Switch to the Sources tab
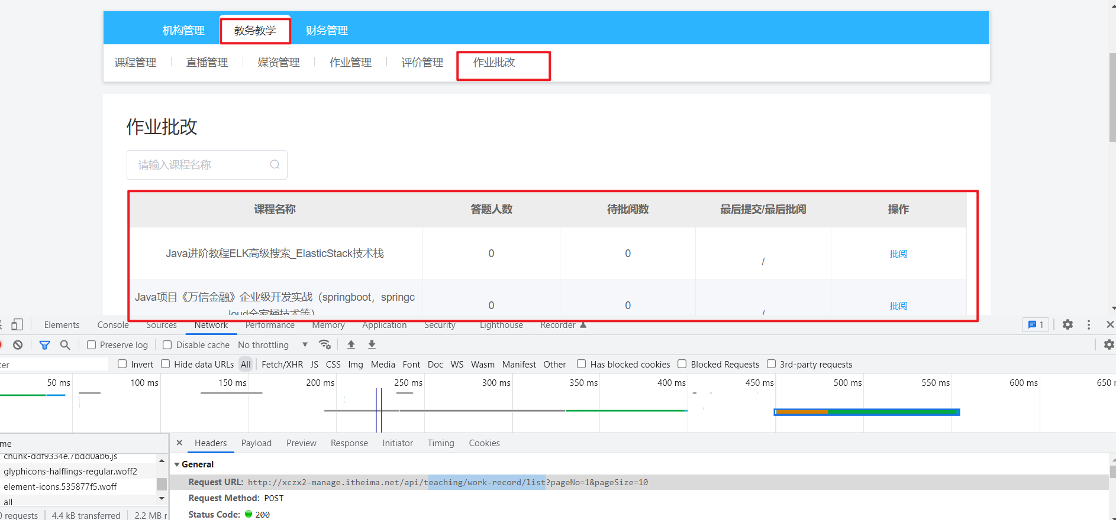This screenshot has height=520, width=1116. point(162,325)
